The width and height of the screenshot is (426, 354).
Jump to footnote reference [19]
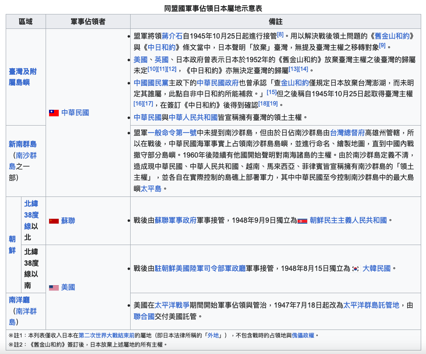(273, 103)
